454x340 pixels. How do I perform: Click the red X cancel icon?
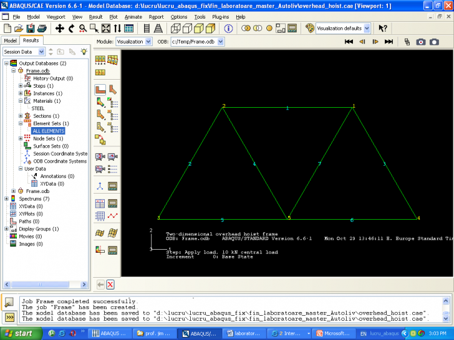pyautogui.click(x=110, y=285)
